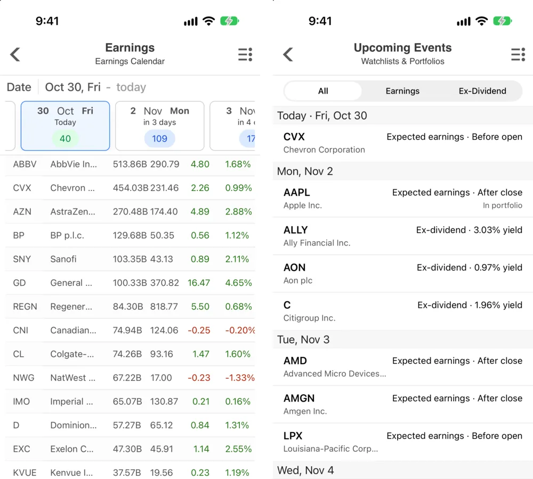
Task: Open CNI Canadian row
Action: (x=130, y=330)
